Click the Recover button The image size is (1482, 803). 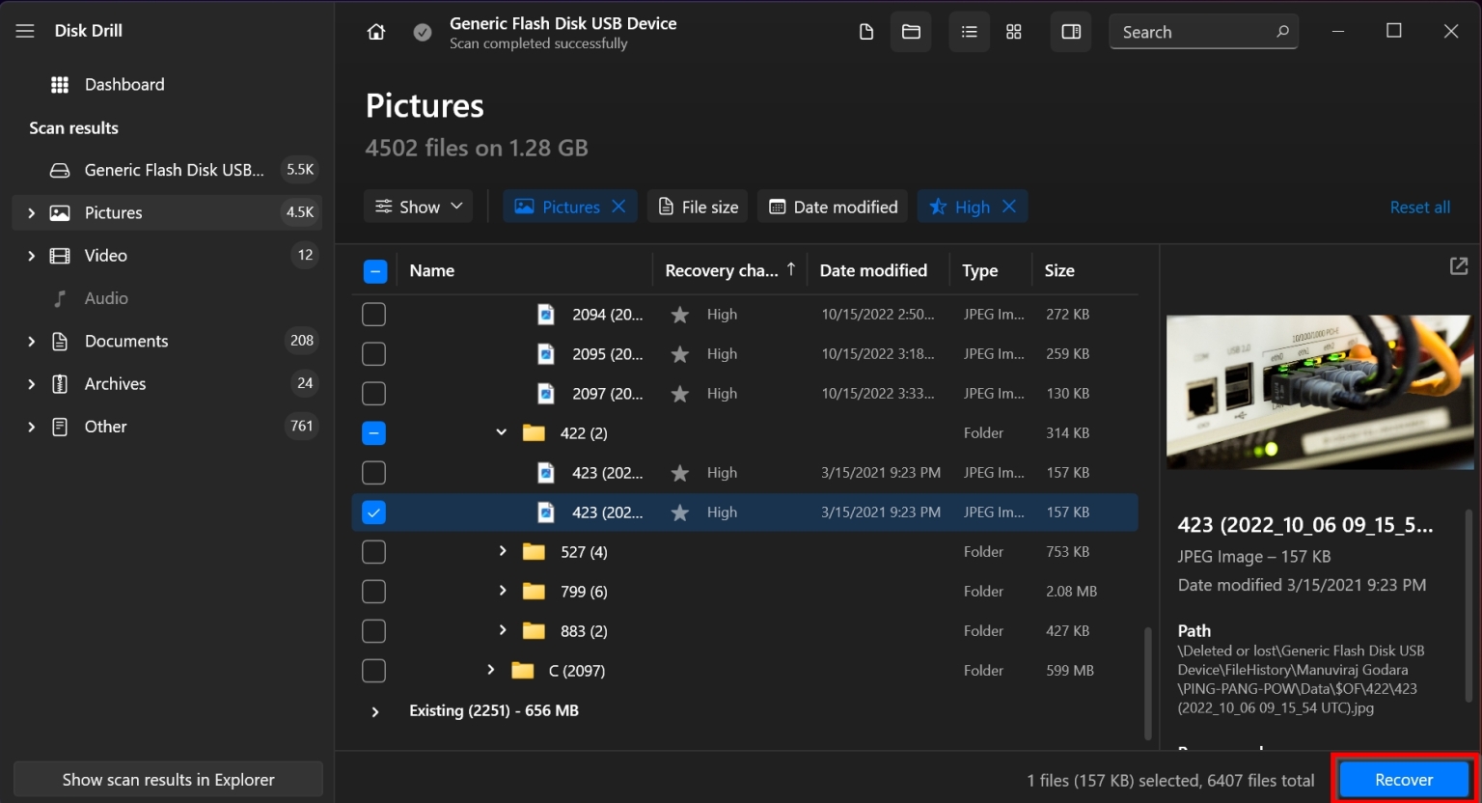1404,779
